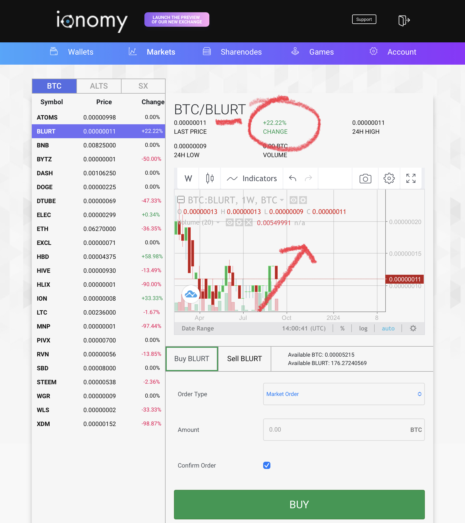Open the Order Type dropdown

(344, 394)
